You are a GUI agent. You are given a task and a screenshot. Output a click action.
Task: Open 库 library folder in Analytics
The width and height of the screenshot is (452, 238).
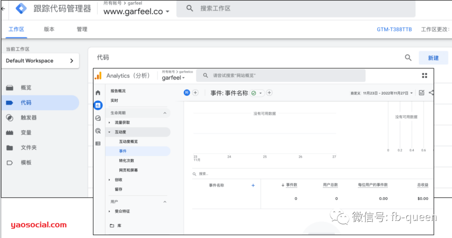(x=116, y=225)
